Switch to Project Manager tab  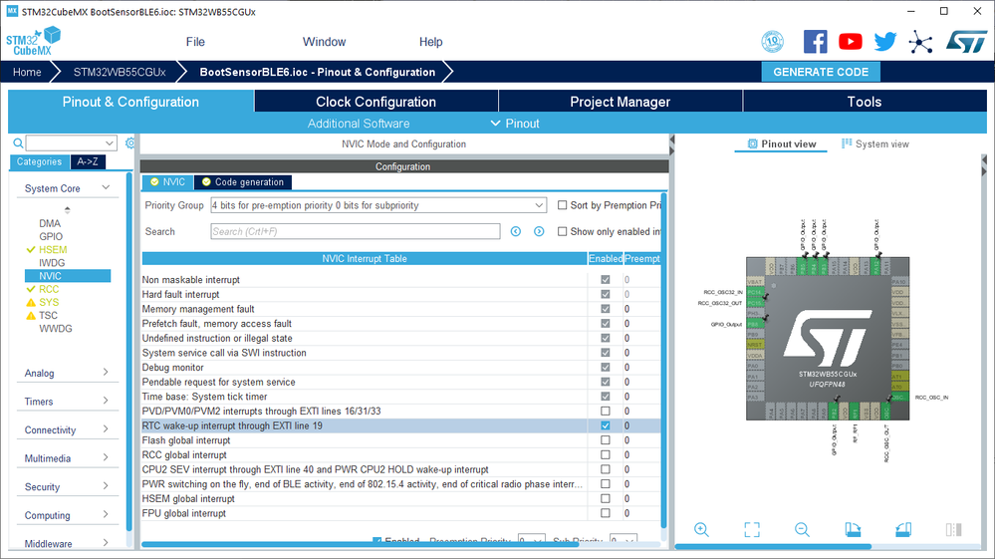click(x=620, y=102)
